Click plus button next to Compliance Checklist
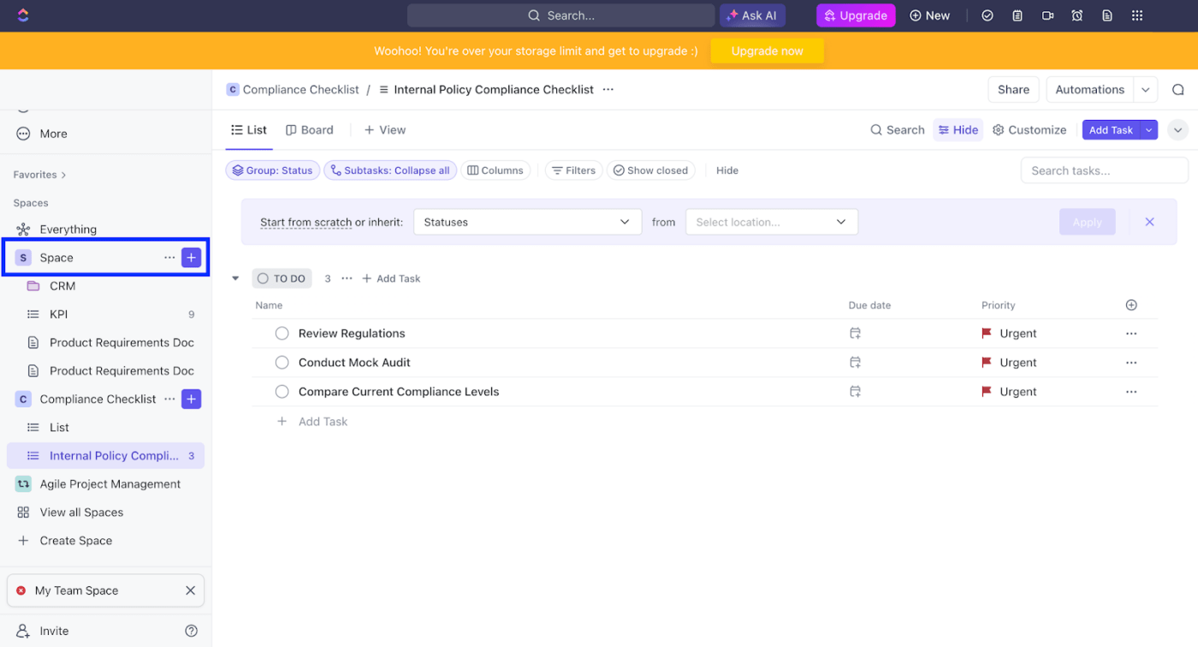Viewport: 1198px width, 647px height. [191, 399]
